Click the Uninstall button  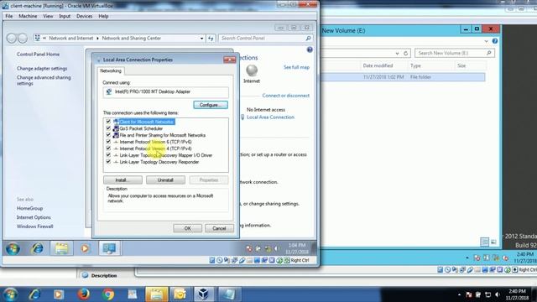click(165, 180)
